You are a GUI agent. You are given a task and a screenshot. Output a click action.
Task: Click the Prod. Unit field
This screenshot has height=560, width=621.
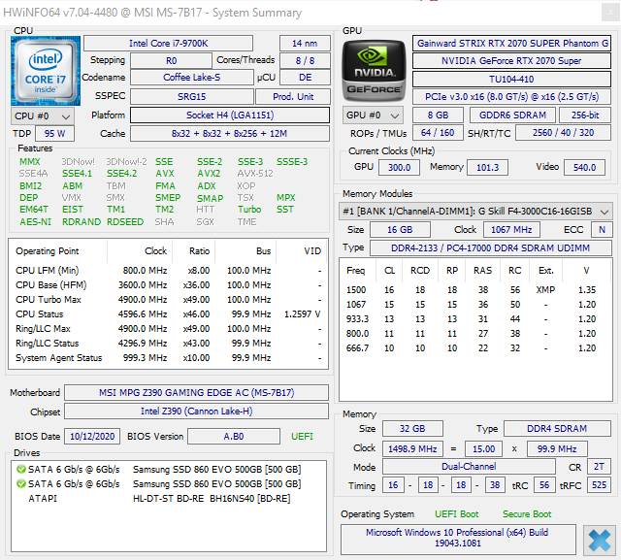click(293, 97)
